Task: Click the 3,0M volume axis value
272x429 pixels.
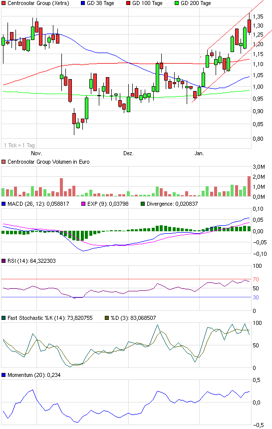Action: tap(259, 167)
